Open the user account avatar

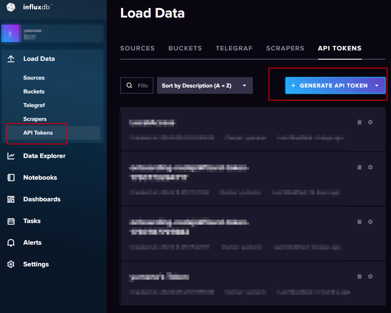(11, 33)
